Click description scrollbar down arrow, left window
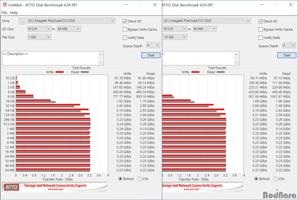 coord(101,62)
